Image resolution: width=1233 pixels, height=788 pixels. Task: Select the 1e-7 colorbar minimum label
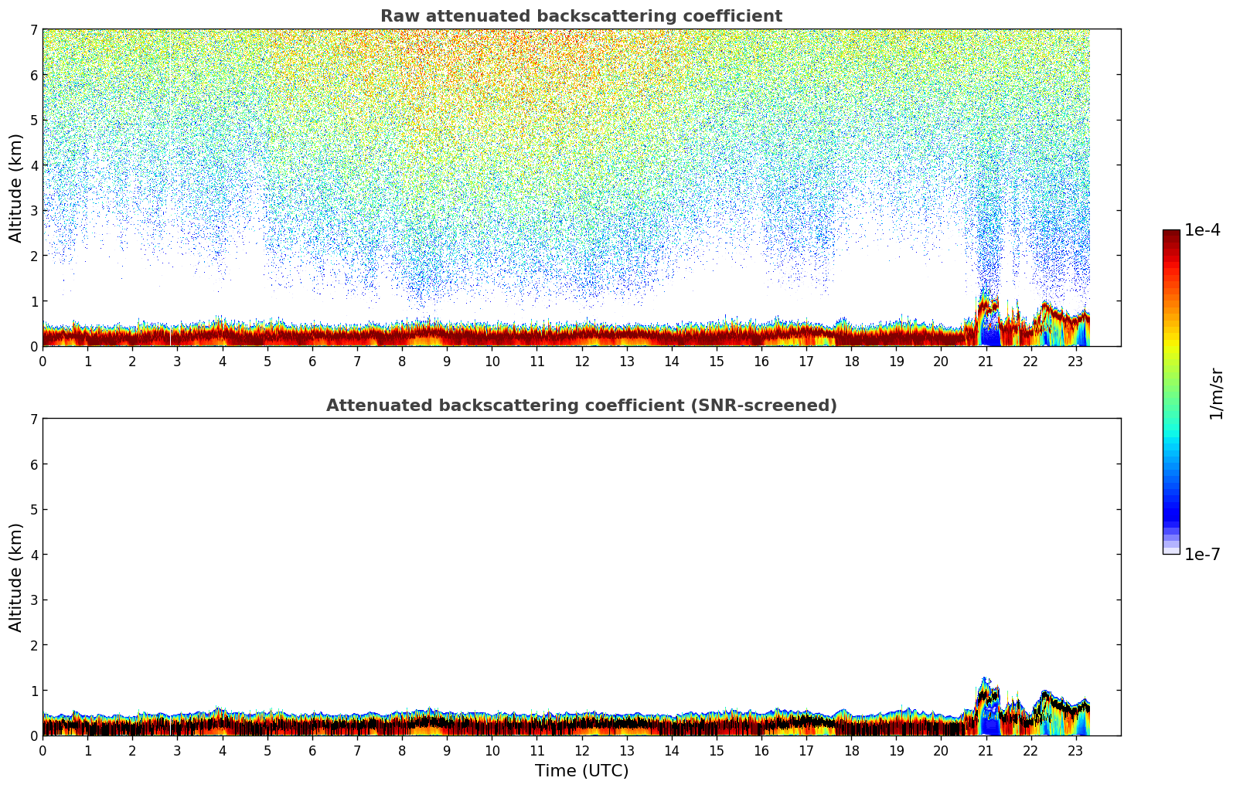point(1202,554)
